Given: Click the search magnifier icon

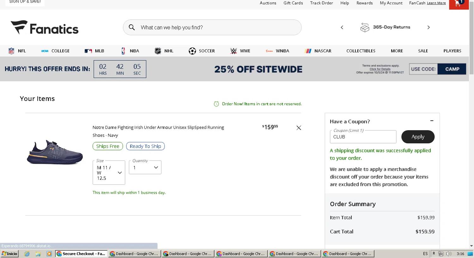Looking at the screenshot, I should (132, 27).
